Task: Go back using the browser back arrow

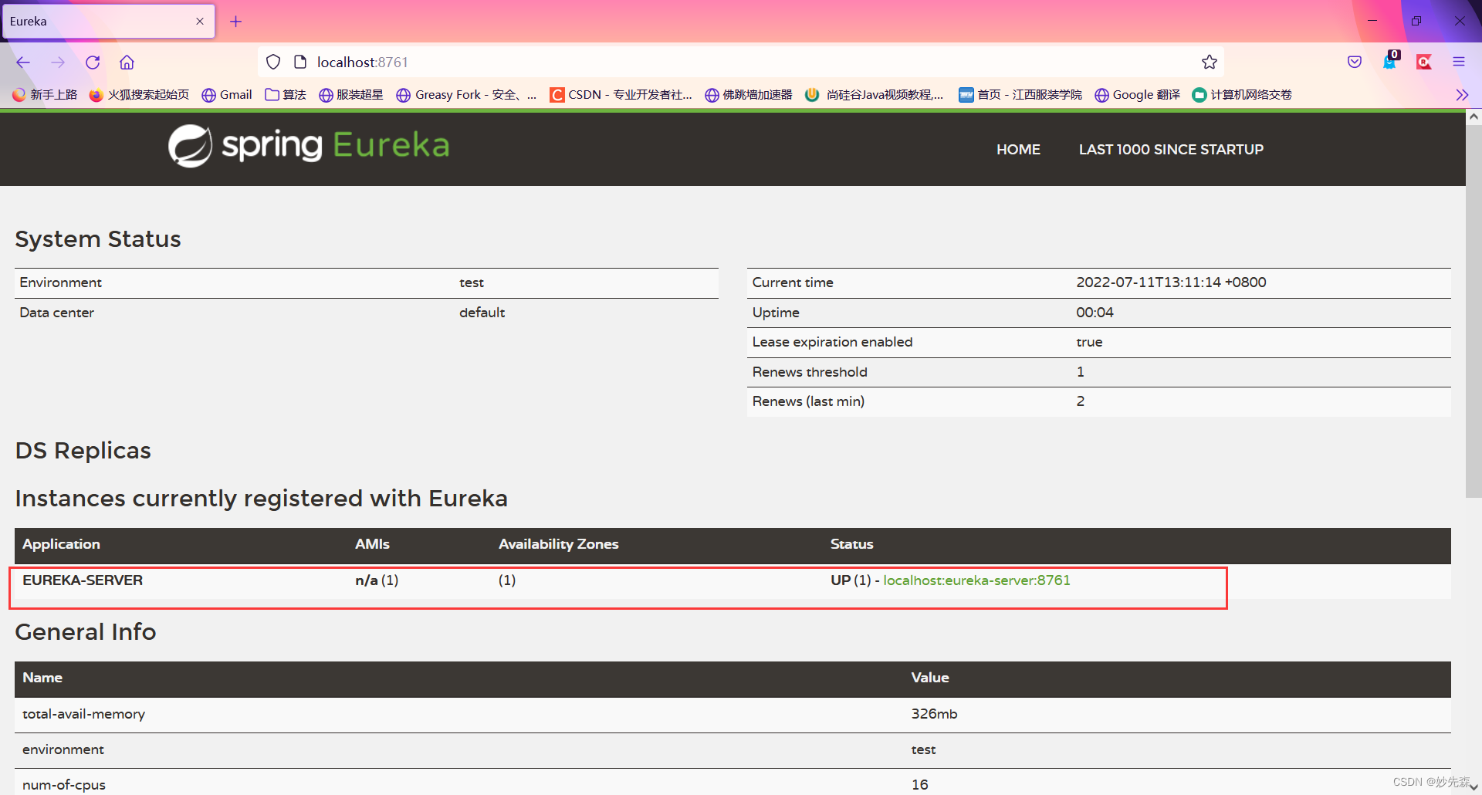Action: (x=23, y=63)
